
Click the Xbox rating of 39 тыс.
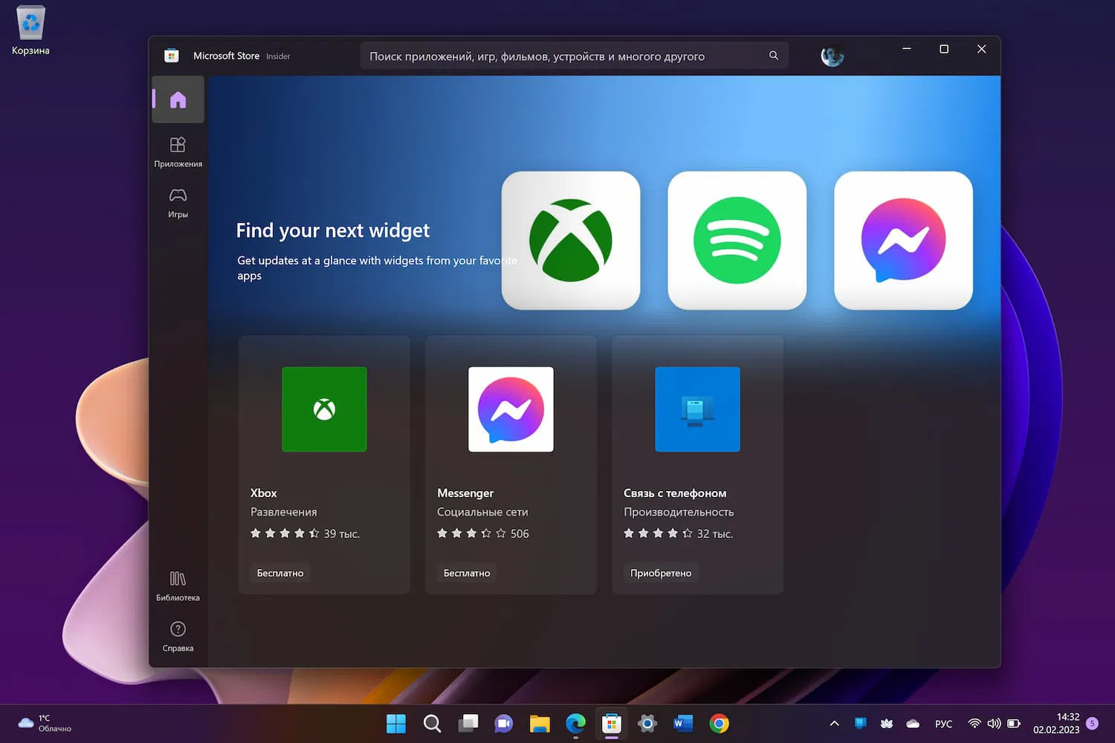[305, 533]
